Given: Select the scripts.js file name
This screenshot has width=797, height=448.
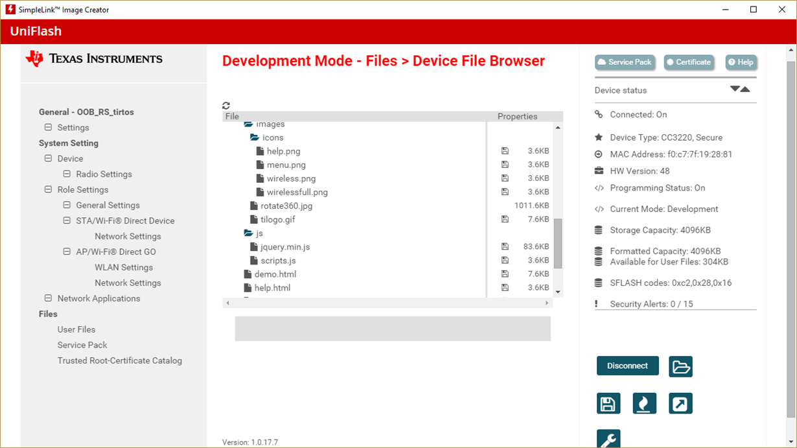Looking at the screenshot, I should (x=279, y=261).
